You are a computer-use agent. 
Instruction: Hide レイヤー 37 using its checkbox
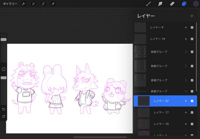click(x=192, y=101)
